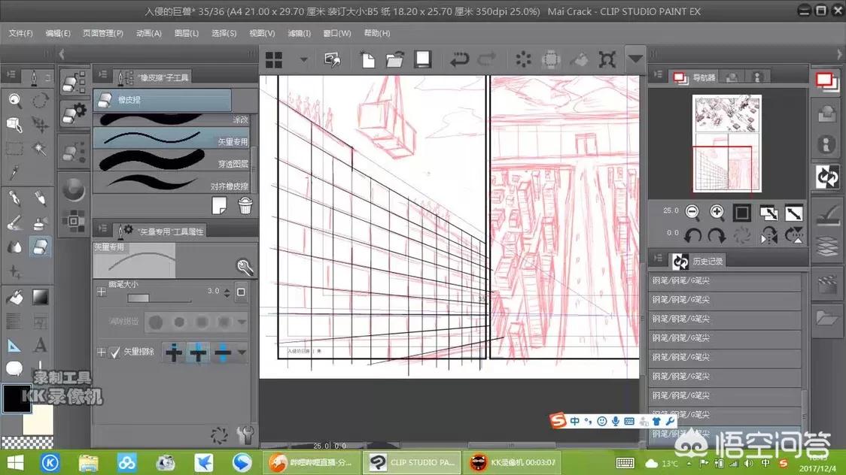Open the 历史记录 palette menu icon
The image size is (846, 475).
[659, 259]
